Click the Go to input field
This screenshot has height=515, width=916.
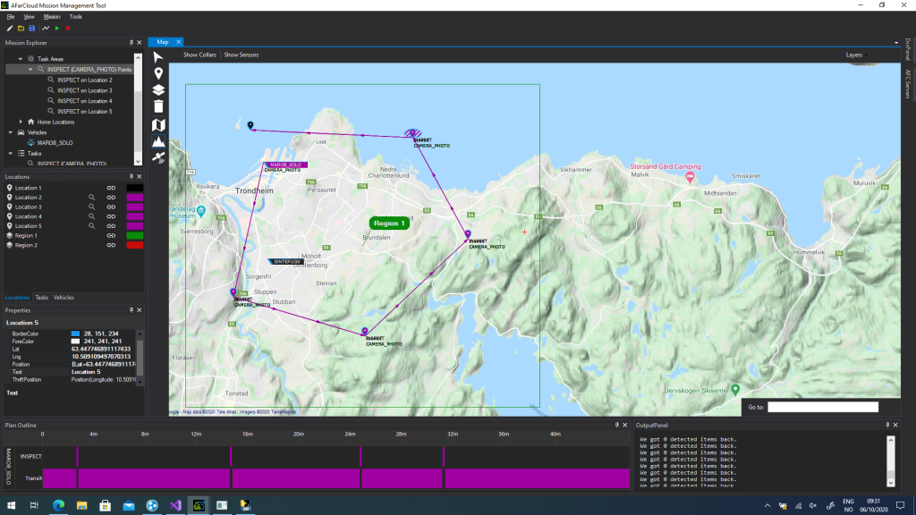822,407
